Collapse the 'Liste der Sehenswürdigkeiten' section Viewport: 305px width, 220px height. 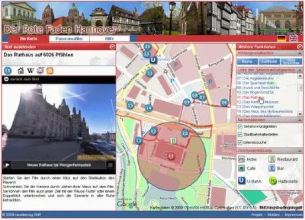click(x=299, y=70)
